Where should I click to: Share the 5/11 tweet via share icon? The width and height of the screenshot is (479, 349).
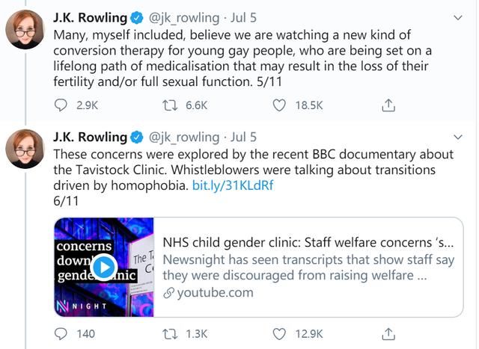388,106
